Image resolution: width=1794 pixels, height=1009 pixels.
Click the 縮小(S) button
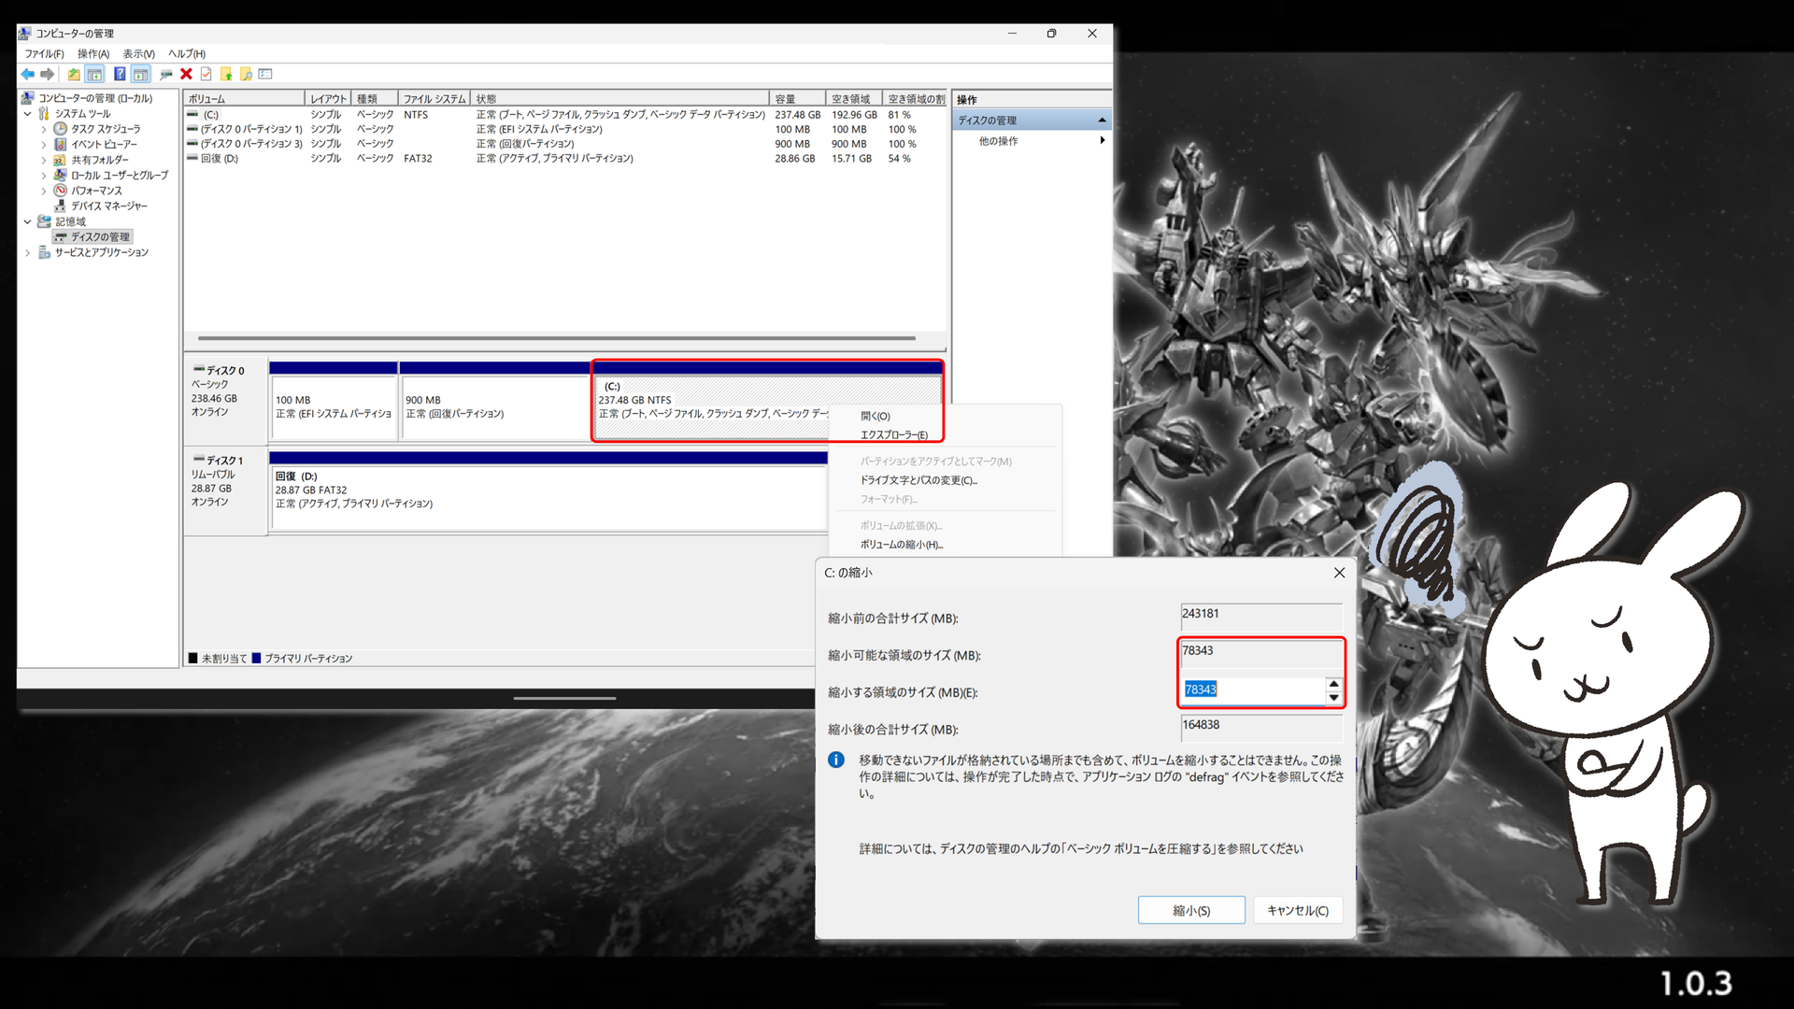(x=1190, y=910)
